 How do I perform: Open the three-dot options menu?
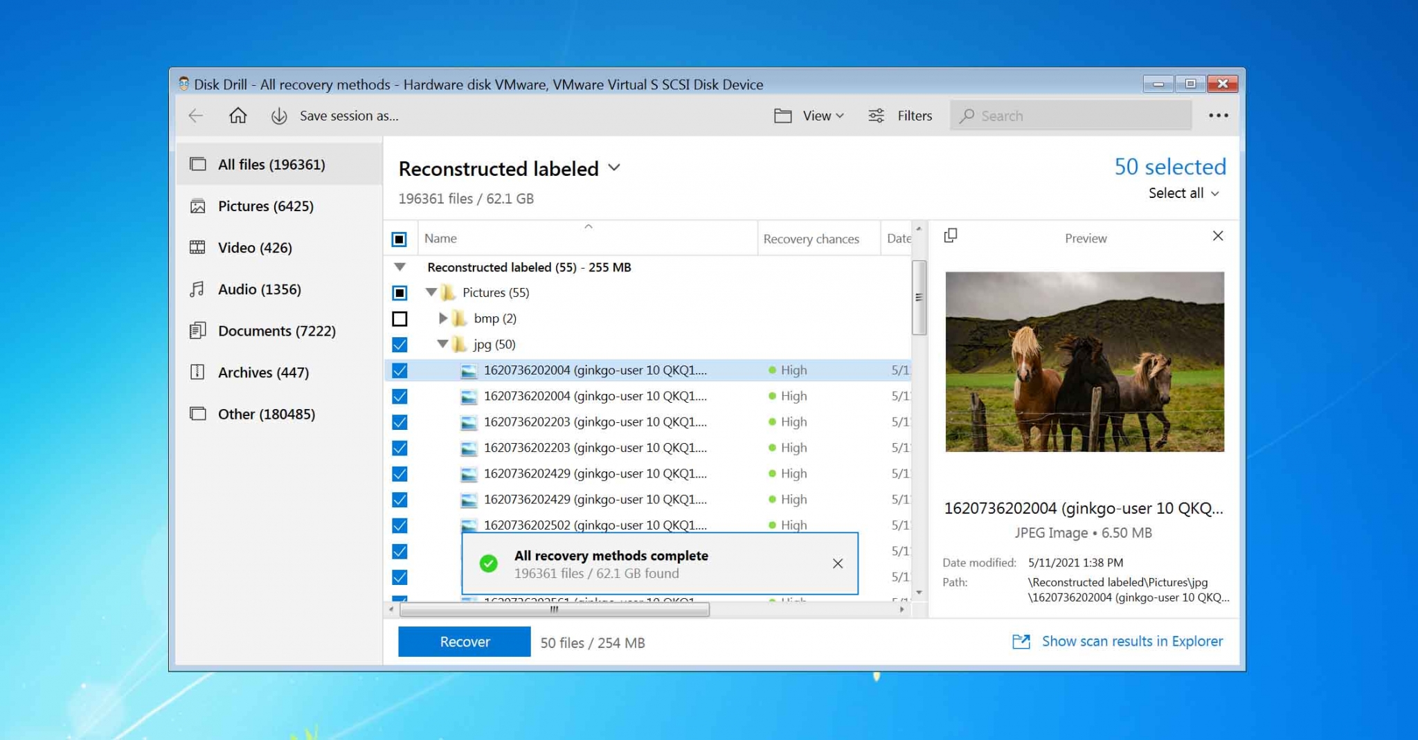coord(1219,115)
